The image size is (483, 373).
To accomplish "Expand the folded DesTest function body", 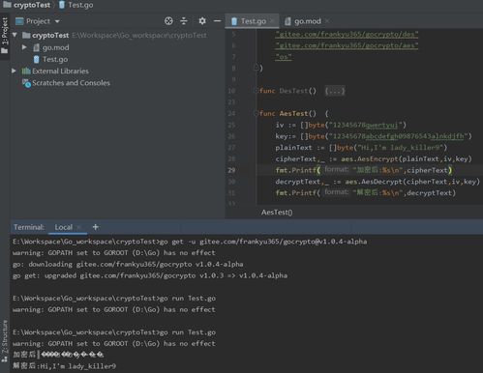I will (x=335, y=91).
